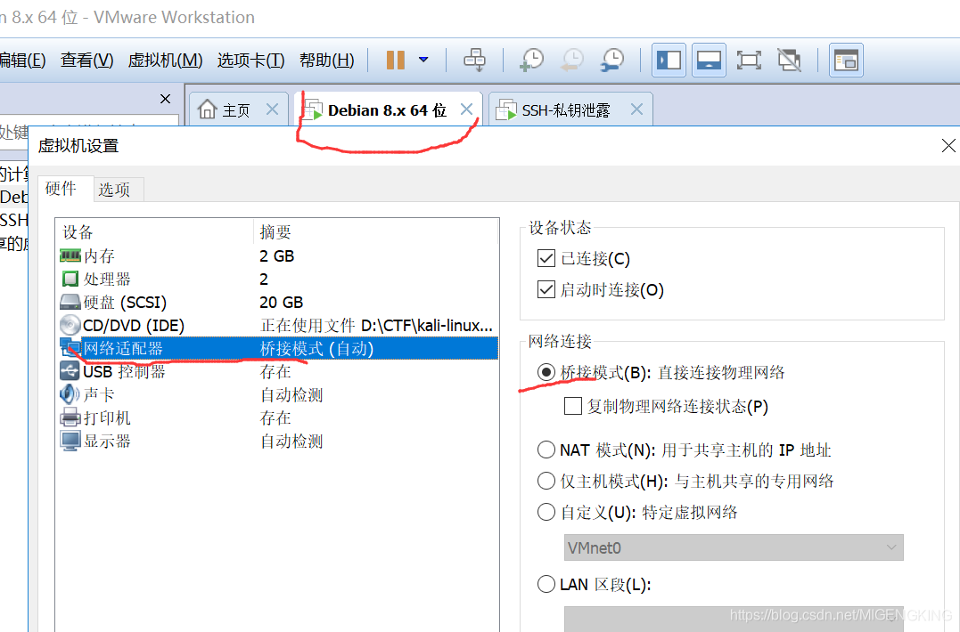This screenshot has width=960, height=632.
Task: Close the SSH-私钥泄露 tab
Action: coord(636,109)
